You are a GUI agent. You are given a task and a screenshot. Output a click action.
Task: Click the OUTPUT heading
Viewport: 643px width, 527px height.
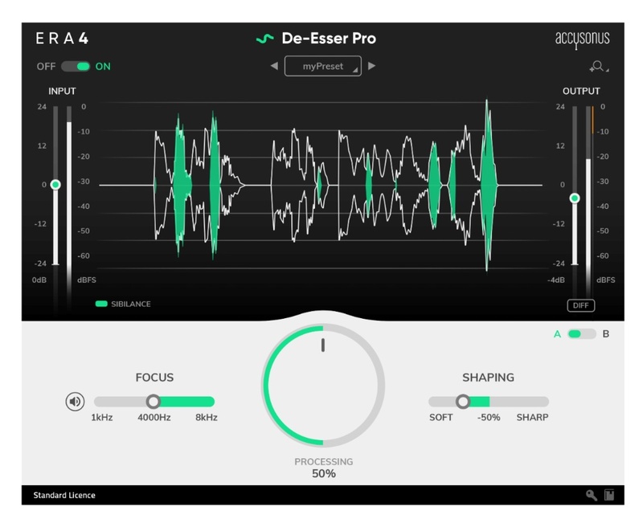pyautogui.click(x=581, y=91)
